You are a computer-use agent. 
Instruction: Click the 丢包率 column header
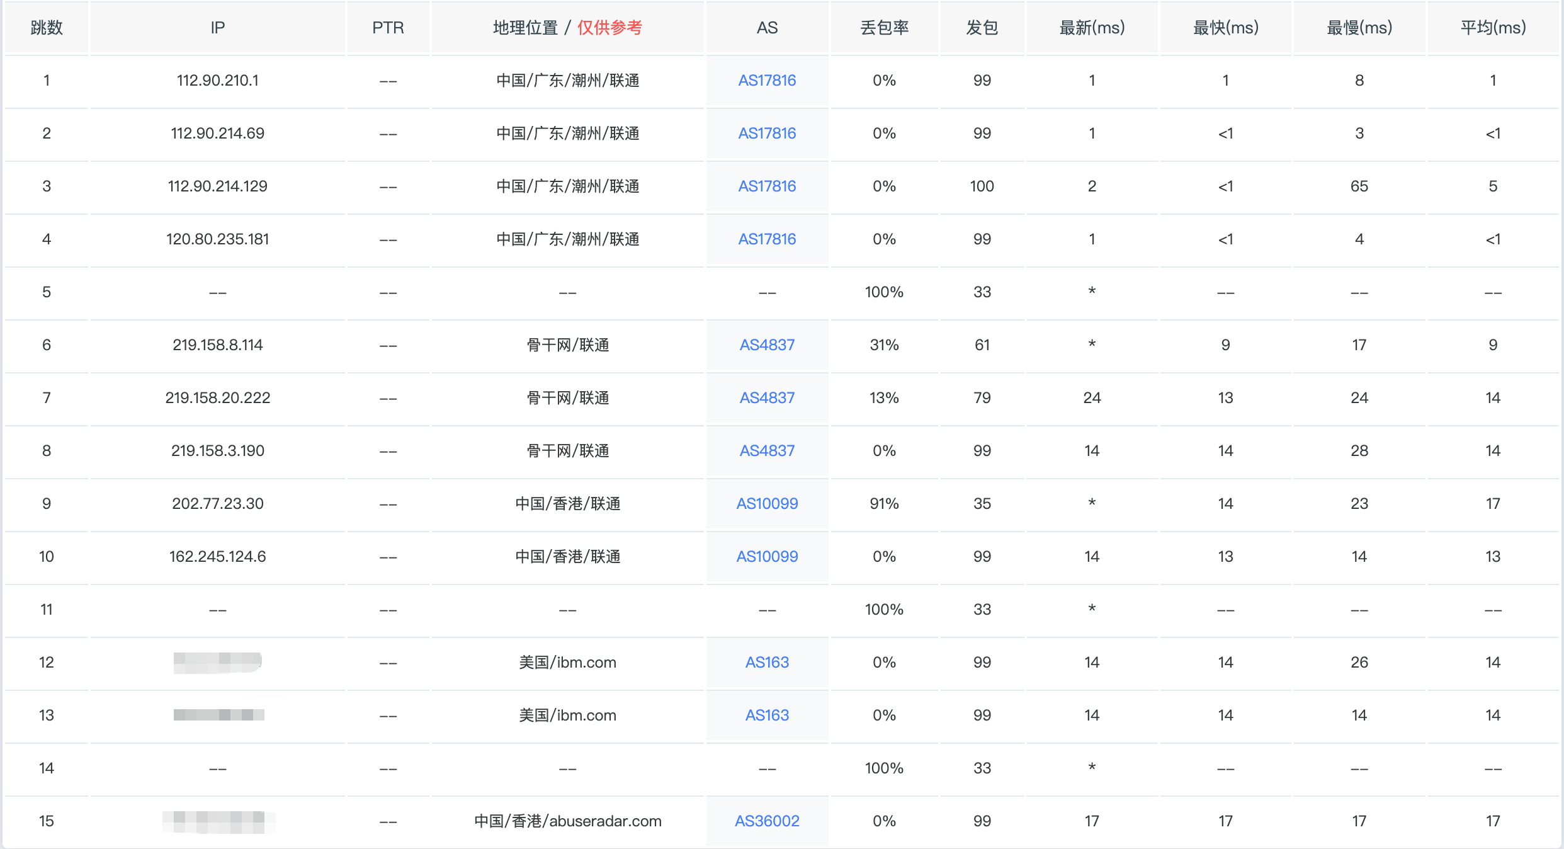[x=884, y=28]
